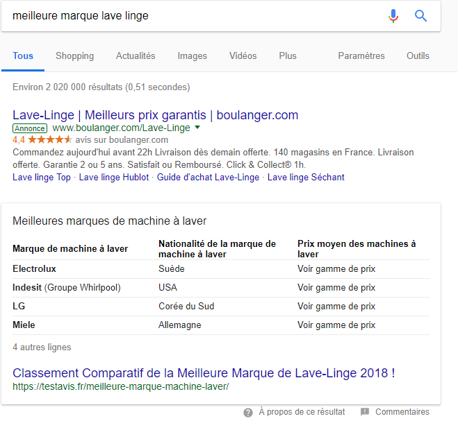
Task: Switch to the Vidéos tab
Action: pos(243,55)
